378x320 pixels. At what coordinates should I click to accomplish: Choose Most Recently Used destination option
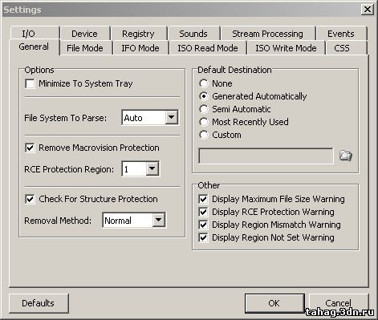(204, 122)
